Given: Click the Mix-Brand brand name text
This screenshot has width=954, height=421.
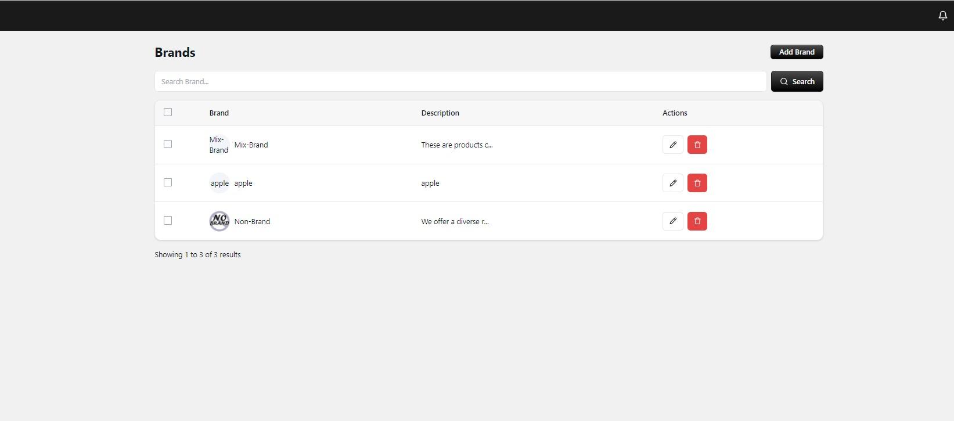Looking at the screenshot, I should tap(251, 145).
